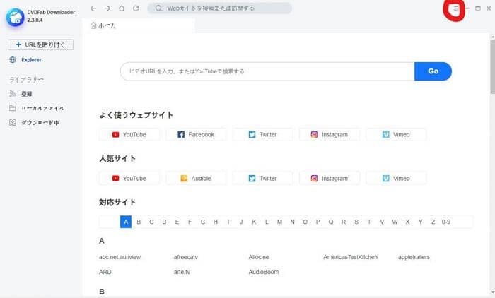Select 0-9 in the site index
Image resolution: width=495 pixels, height=298 pixels.
[446, 222]
